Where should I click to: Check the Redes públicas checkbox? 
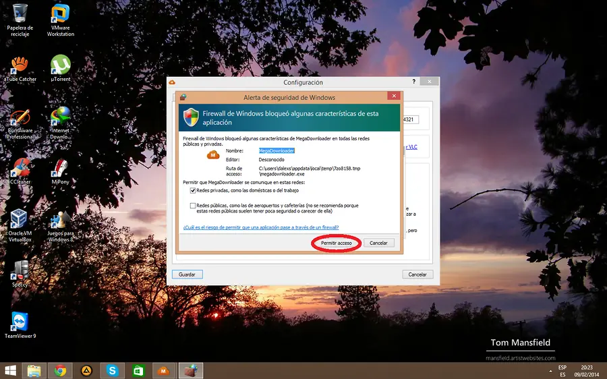[x=192, y=206]
